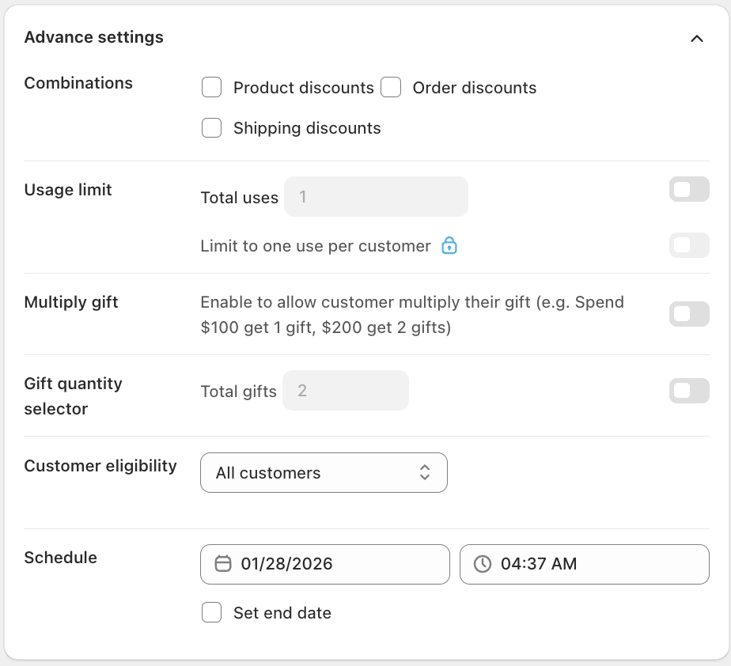Click the up-down arrows in Customer eligibility
Image resolution: width=731 pixels, height=666 pixels.
pos(425,472)
